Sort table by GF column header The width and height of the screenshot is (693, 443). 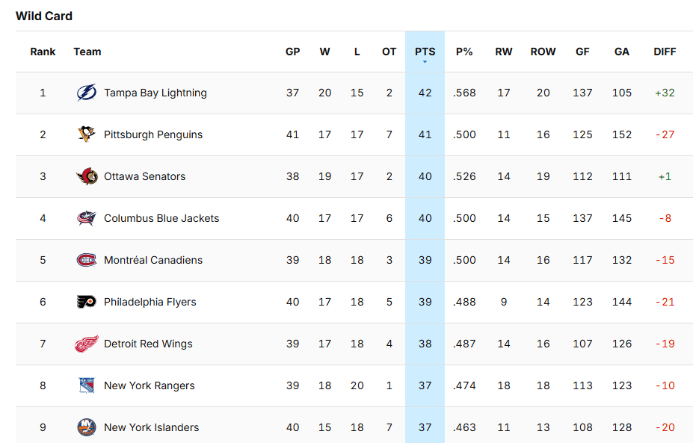tap(582, 52)
